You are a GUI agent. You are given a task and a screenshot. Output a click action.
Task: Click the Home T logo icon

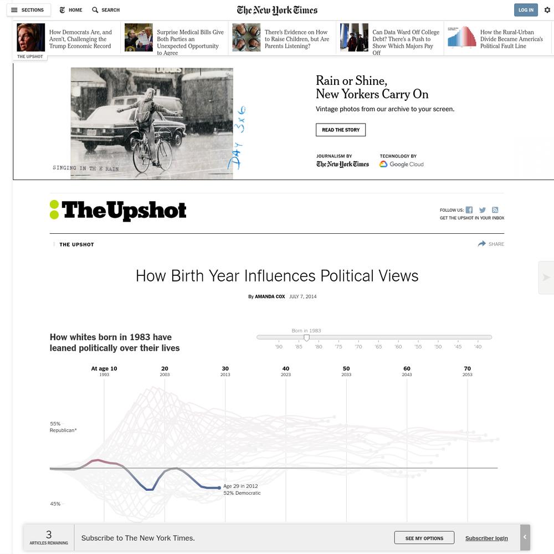[x=62, y=10]
